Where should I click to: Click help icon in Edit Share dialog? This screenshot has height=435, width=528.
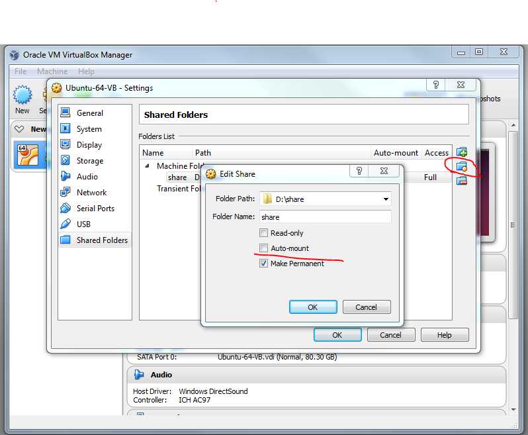coord(359,171)
